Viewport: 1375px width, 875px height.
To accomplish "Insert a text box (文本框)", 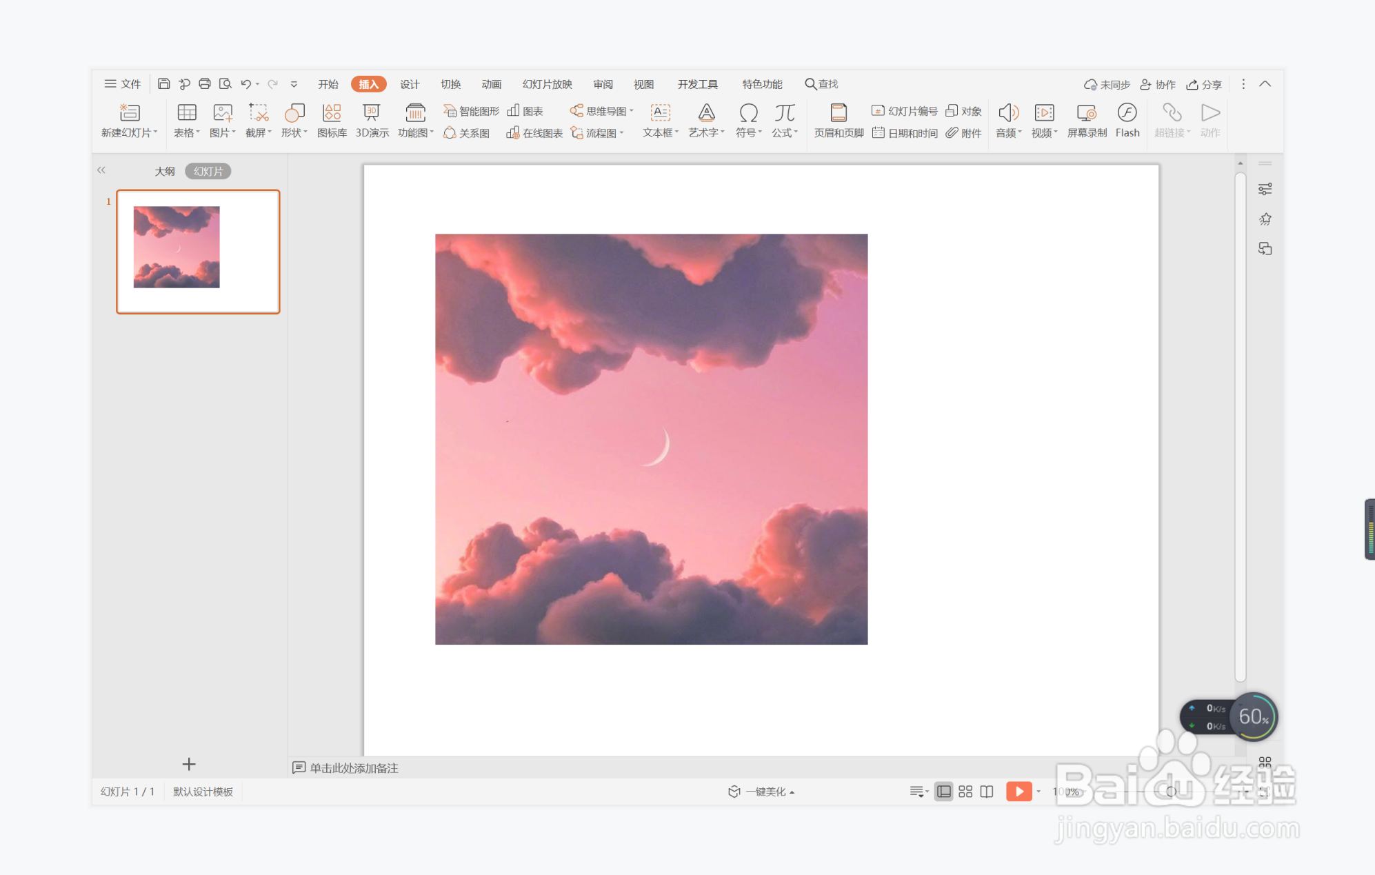I will click(x=661, y=121).
